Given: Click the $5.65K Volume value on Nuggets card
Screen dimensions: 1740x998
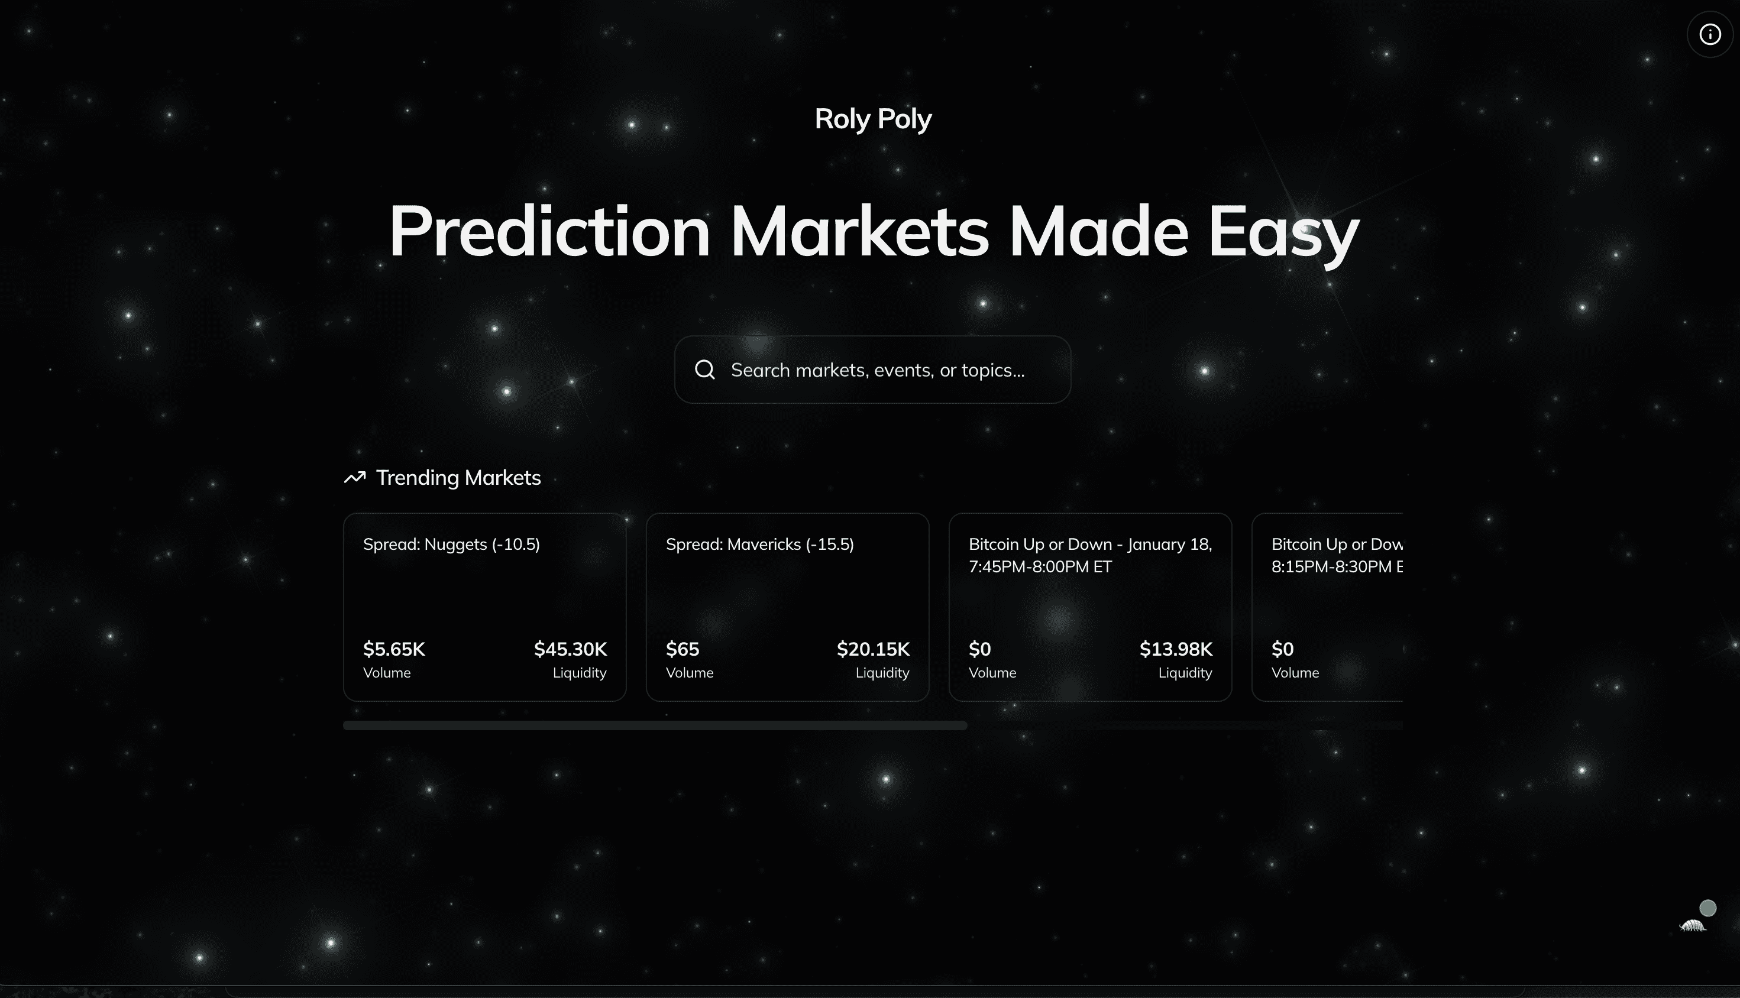Looking at the screenshot, I should (394, 649).
